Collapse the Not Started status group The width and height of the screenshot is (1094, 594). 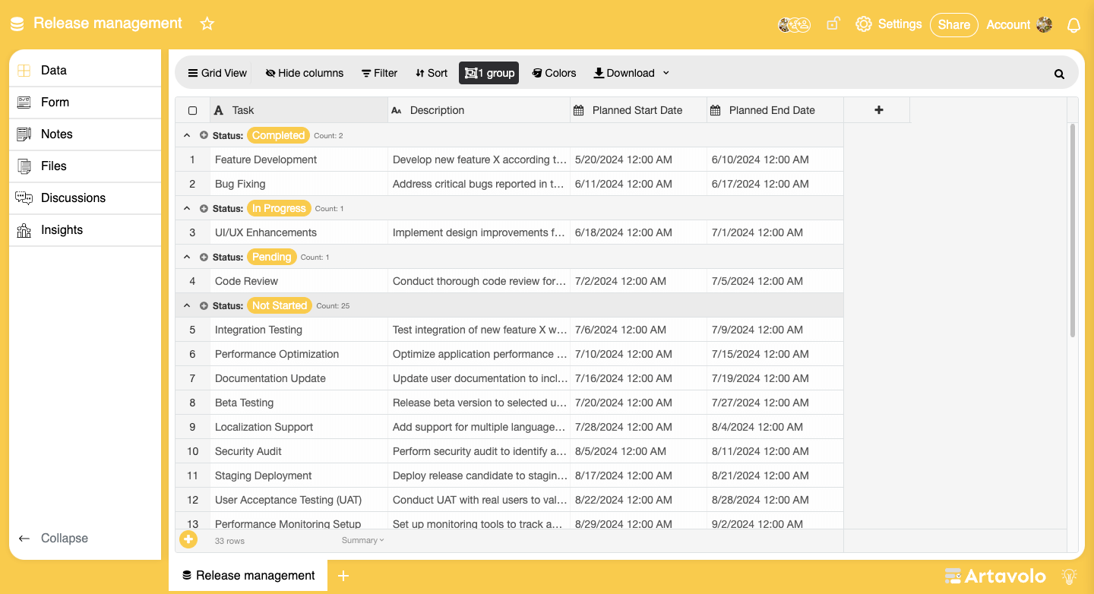187,305
